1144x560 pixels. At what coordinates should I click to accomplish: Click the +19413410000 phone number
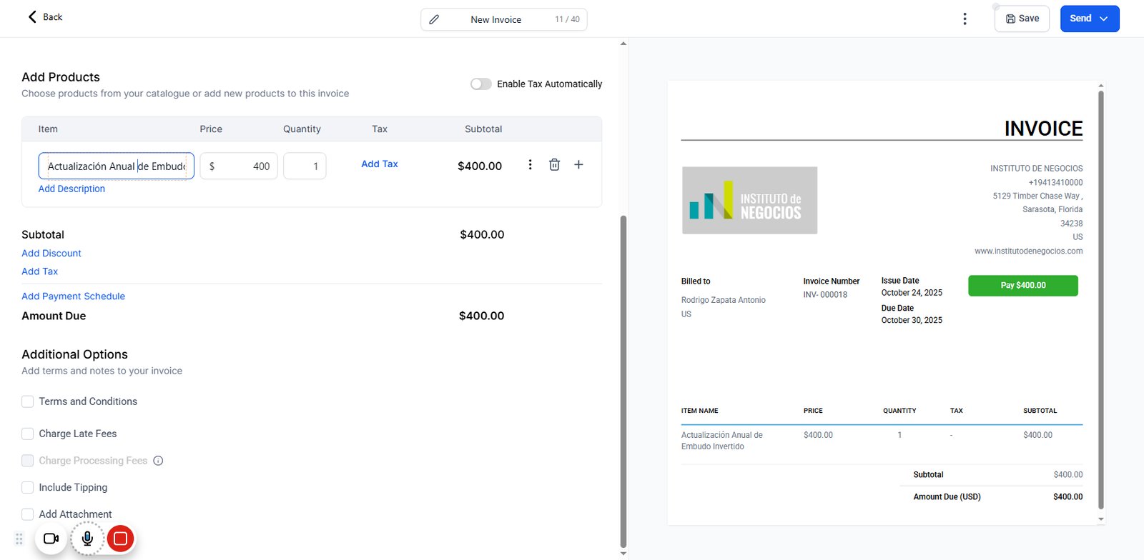(1055, 182)
